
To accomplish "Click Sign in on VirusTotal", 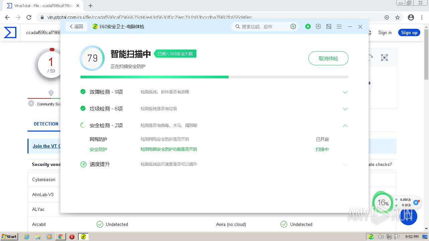I will pos(385,32).
